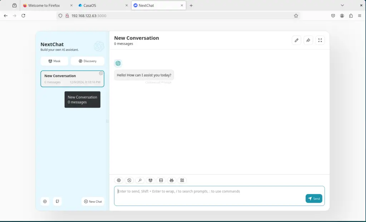Screen dimensions: 366x222
Task: Expand Firefox list all tabs chevron
Action: 342,5
